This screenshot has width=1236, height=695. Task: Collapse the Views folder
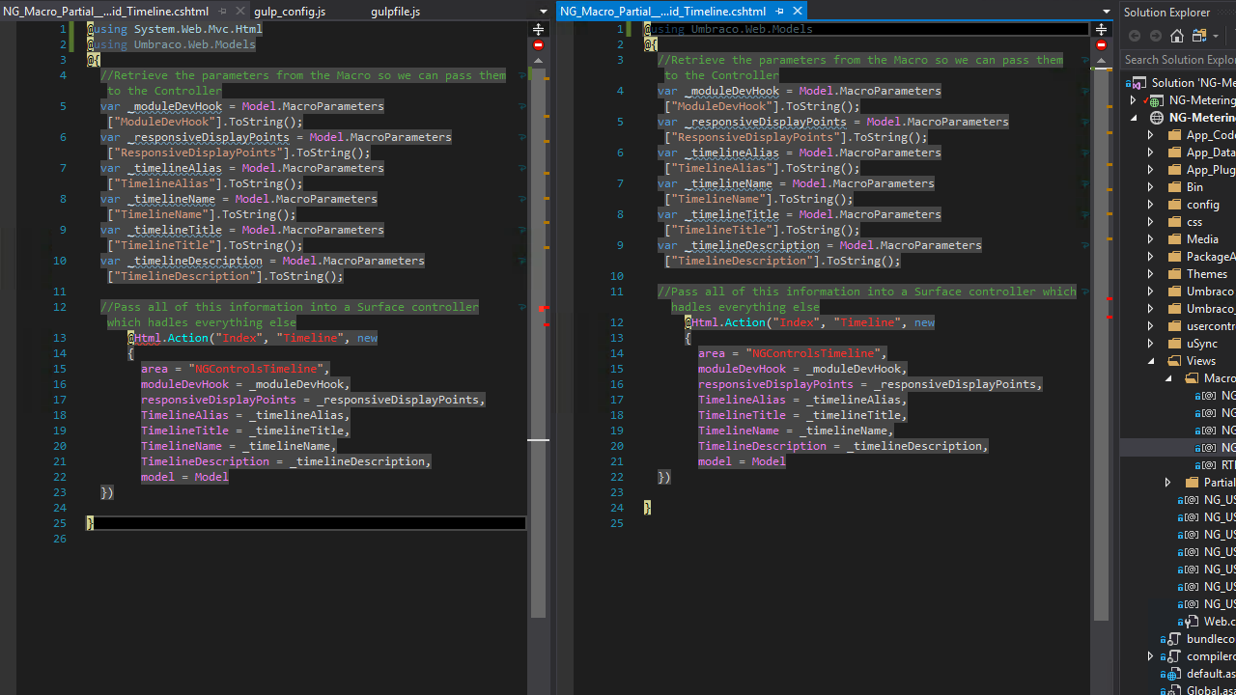coord(1151,360)
